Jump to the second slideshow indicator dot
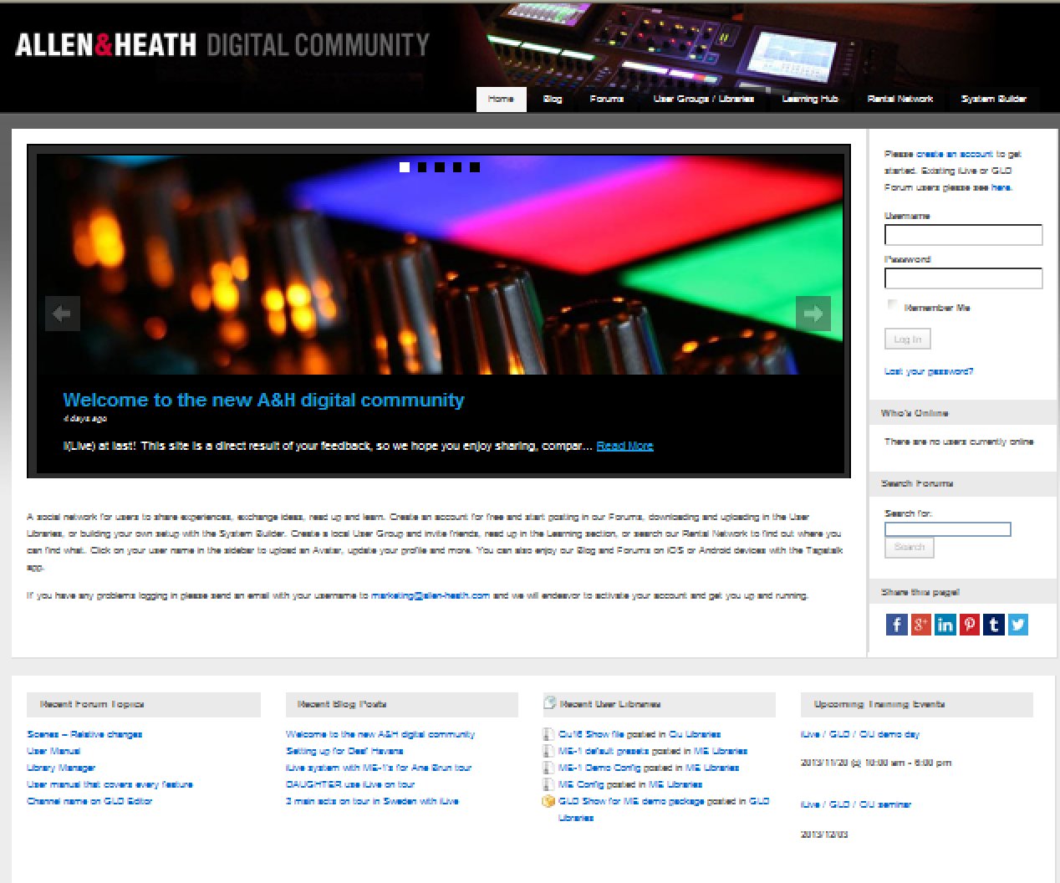The width and height of the screenshot is (1060, 883). (422, 167)
